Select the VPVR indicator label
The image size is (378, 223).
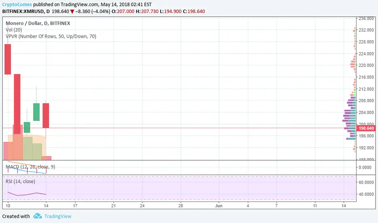tap(51, 36)
